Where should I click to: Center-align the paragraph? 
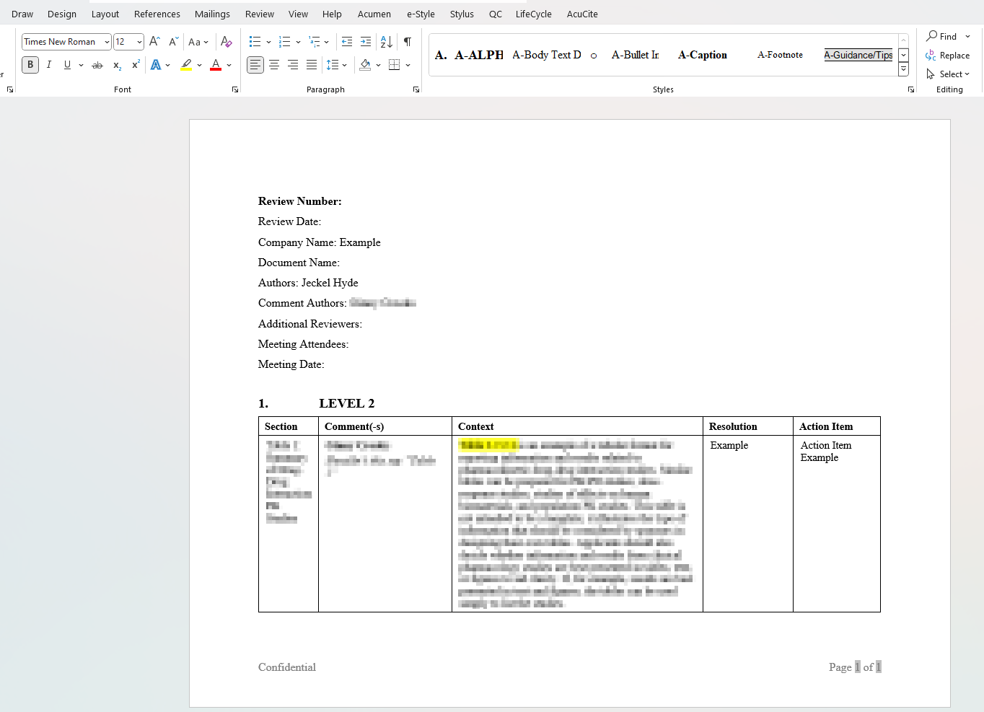coord(274,65)
